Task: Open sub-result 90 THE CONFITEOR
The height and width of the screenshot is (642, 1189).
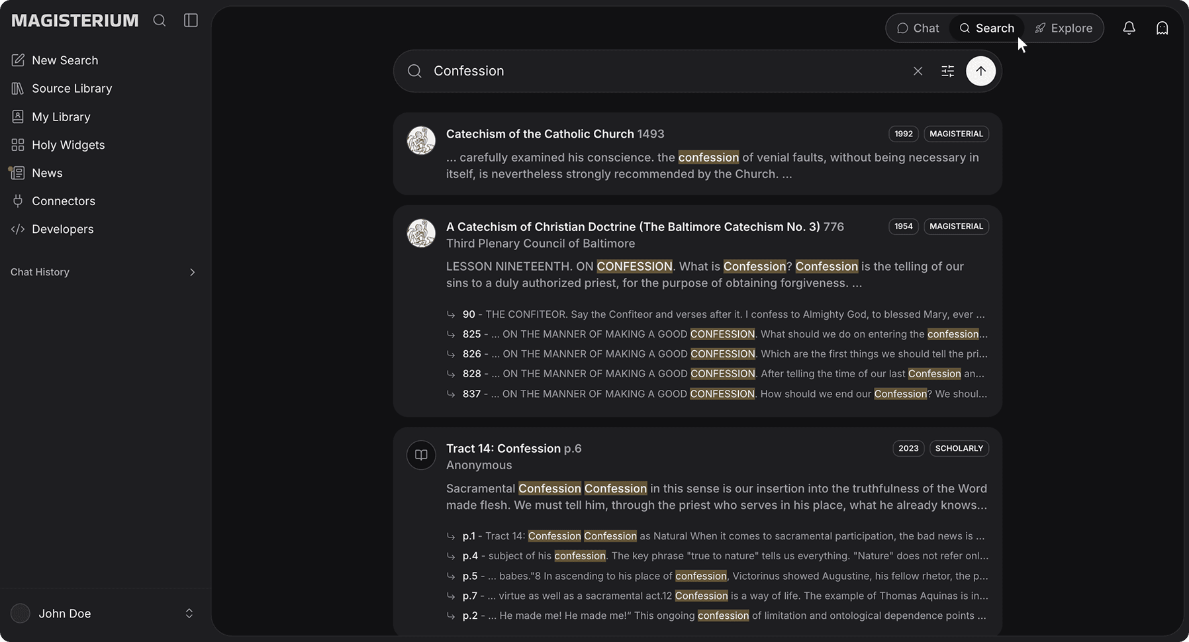Action: 716,314
